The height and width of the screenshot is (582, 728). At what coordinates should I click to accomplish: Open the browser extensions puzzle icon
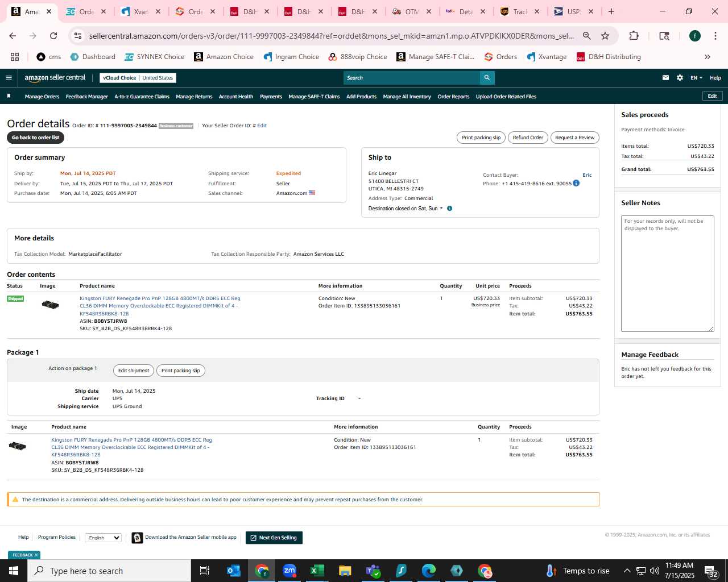click(634, 36)
